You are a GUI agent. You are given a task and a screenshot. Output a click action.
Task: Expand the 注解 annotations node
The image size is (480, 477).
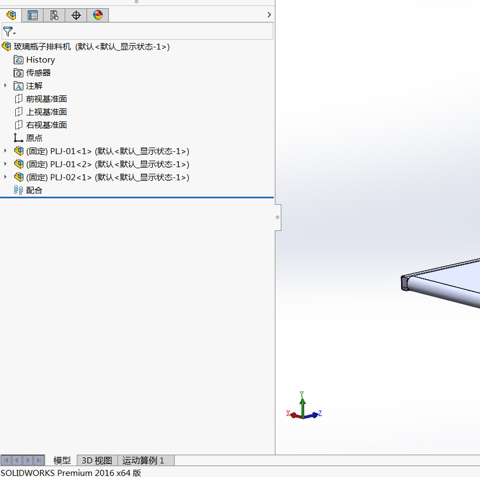[5, 85]
